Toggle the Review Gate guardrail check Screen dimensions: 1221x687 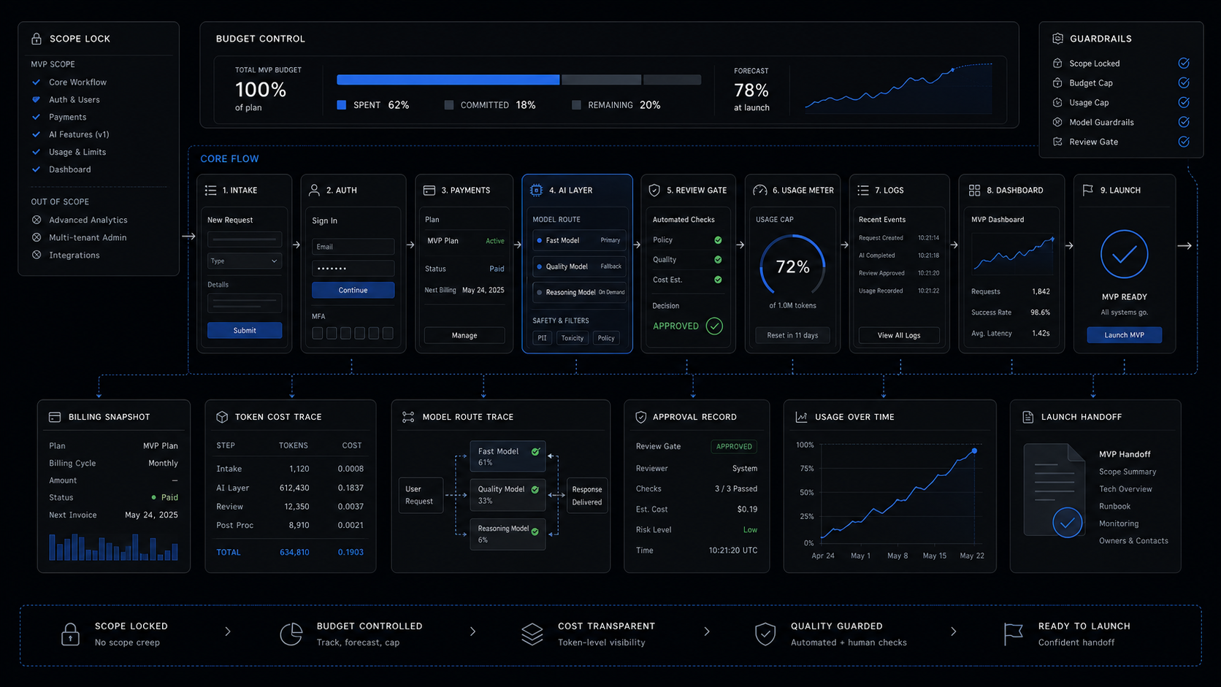pos(1184,142)
